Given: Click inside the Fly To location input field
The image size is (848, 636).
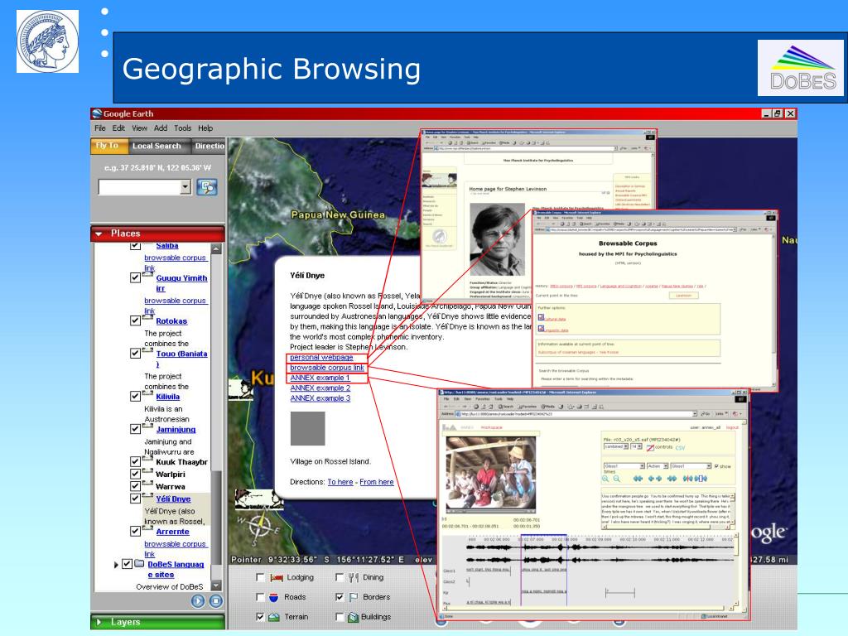Looking at the screenshot, I should (x=139, y=187).
